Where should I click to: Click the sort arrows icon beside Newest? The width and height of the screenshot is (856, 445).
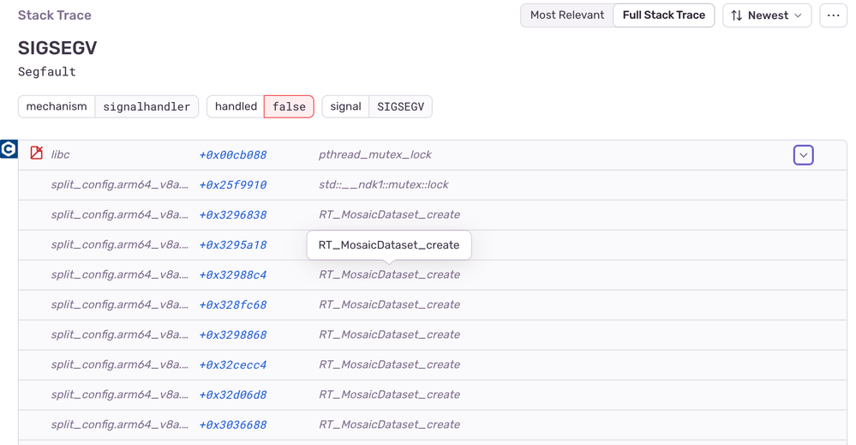click(737, 15)
